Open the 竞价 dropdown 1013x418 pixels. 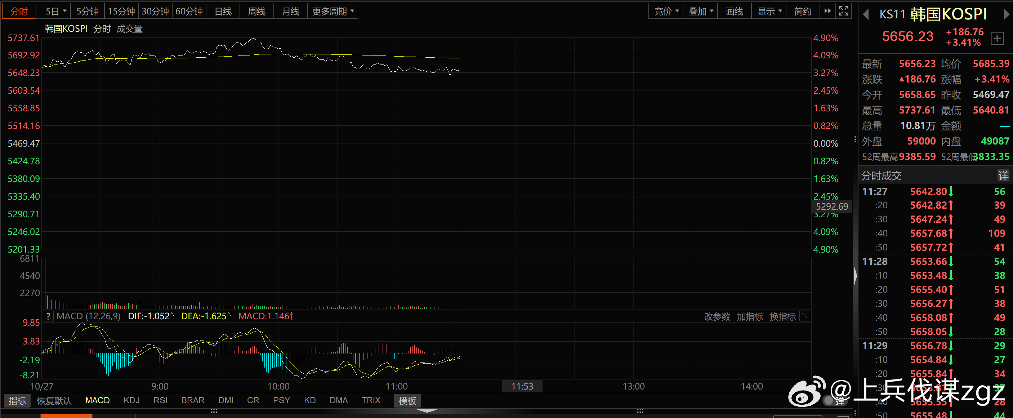[x=666, y=11]
